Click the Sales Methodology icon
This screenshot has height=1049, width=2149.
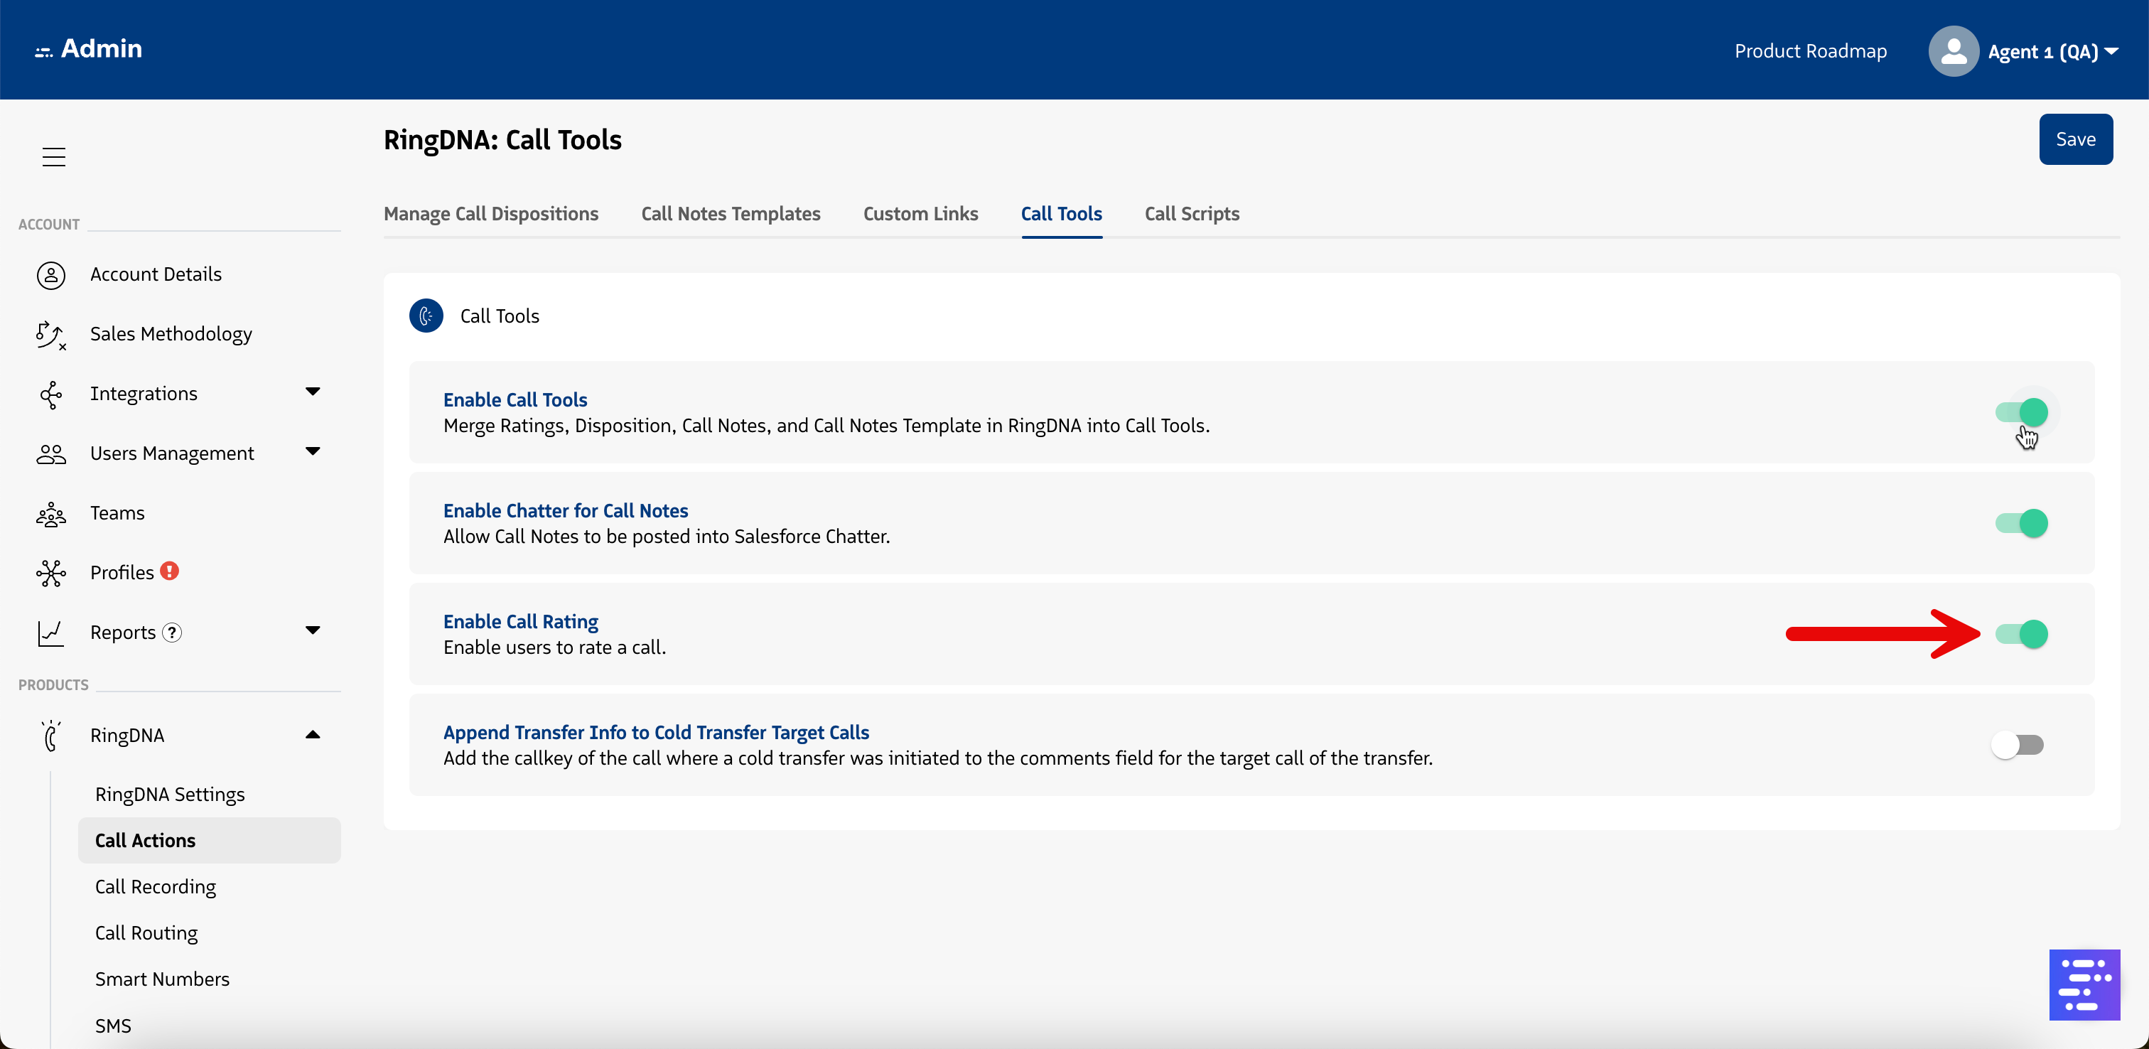[50, 335]
